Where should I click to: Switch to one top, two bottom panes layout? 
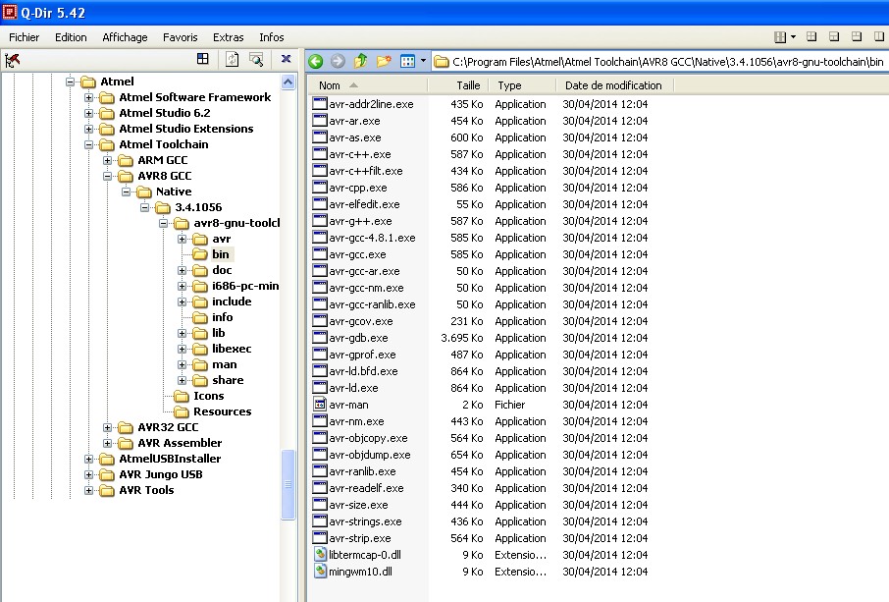tap(834, 37)
